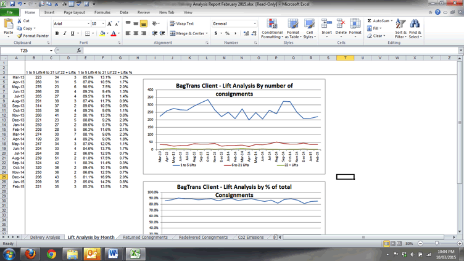
Task: Click Zoom out minus button
Action: pos(420,244)
